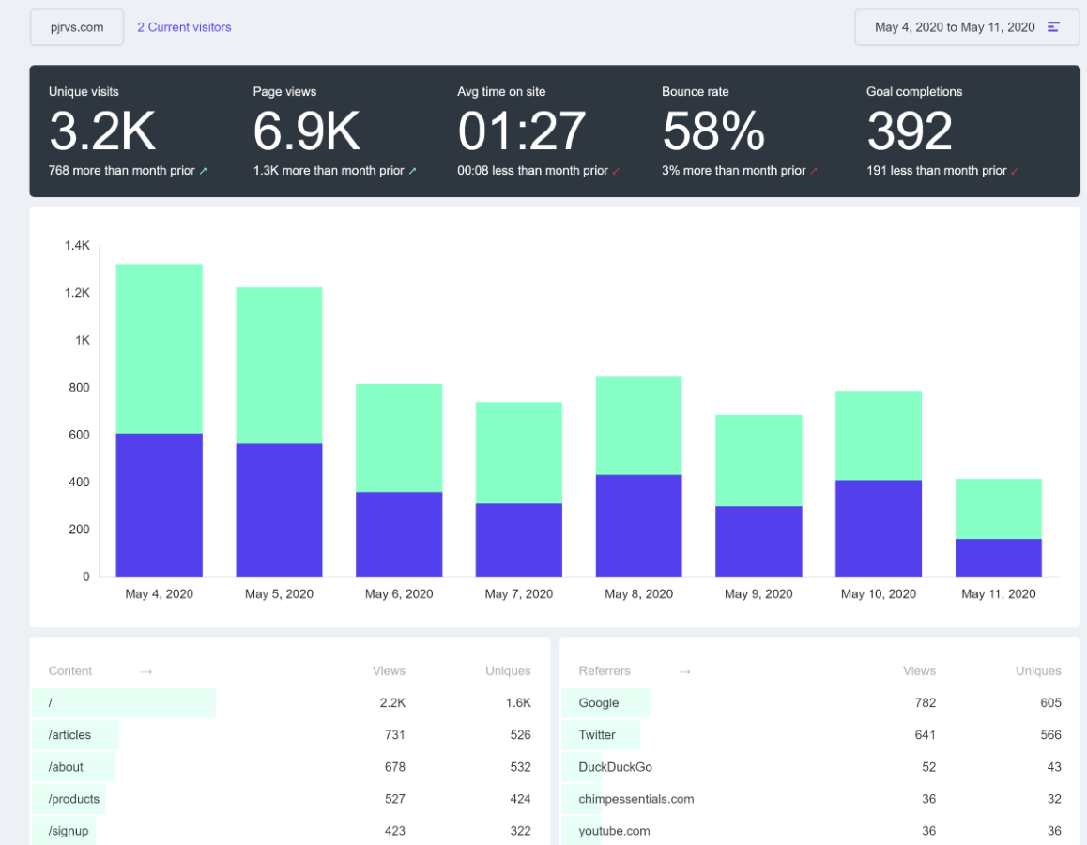This screenshot has height=845, width=1087.
Task: Click the May 5, 2020 bar in chart
Action: tap(280, 432)
